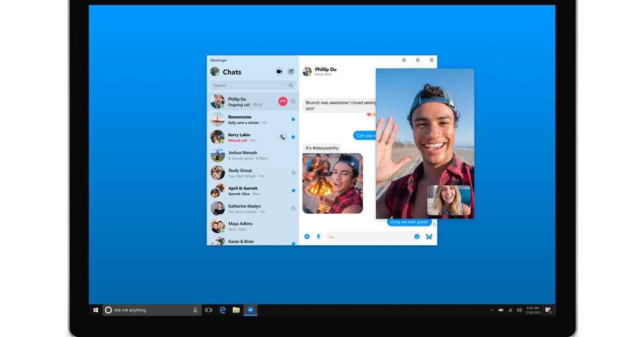Send the butterfly emoji
The height and width of the screenshot is (337, 644).
pos(429,237)
